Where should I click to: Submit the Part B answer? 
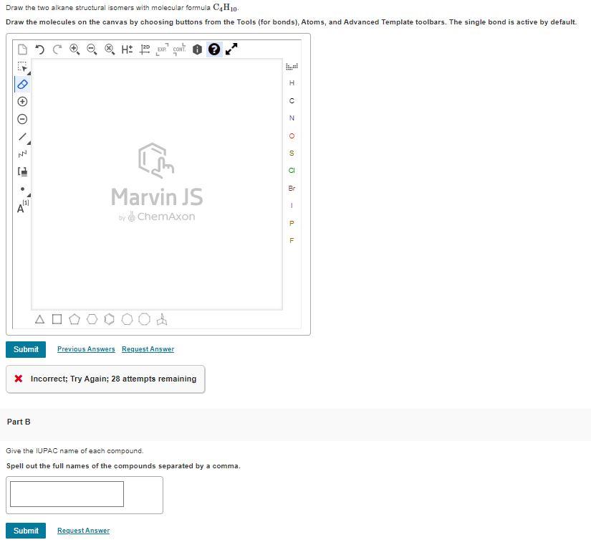click(x=26, y=531)
